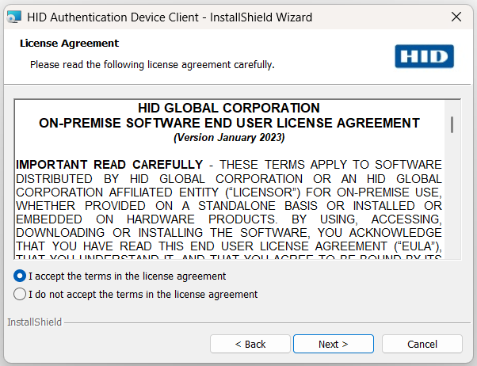Image resolution: width=477 pixels, height=366 pixels.
Task: Click the "(Version January 2023)" text
Action: (229, 137)
